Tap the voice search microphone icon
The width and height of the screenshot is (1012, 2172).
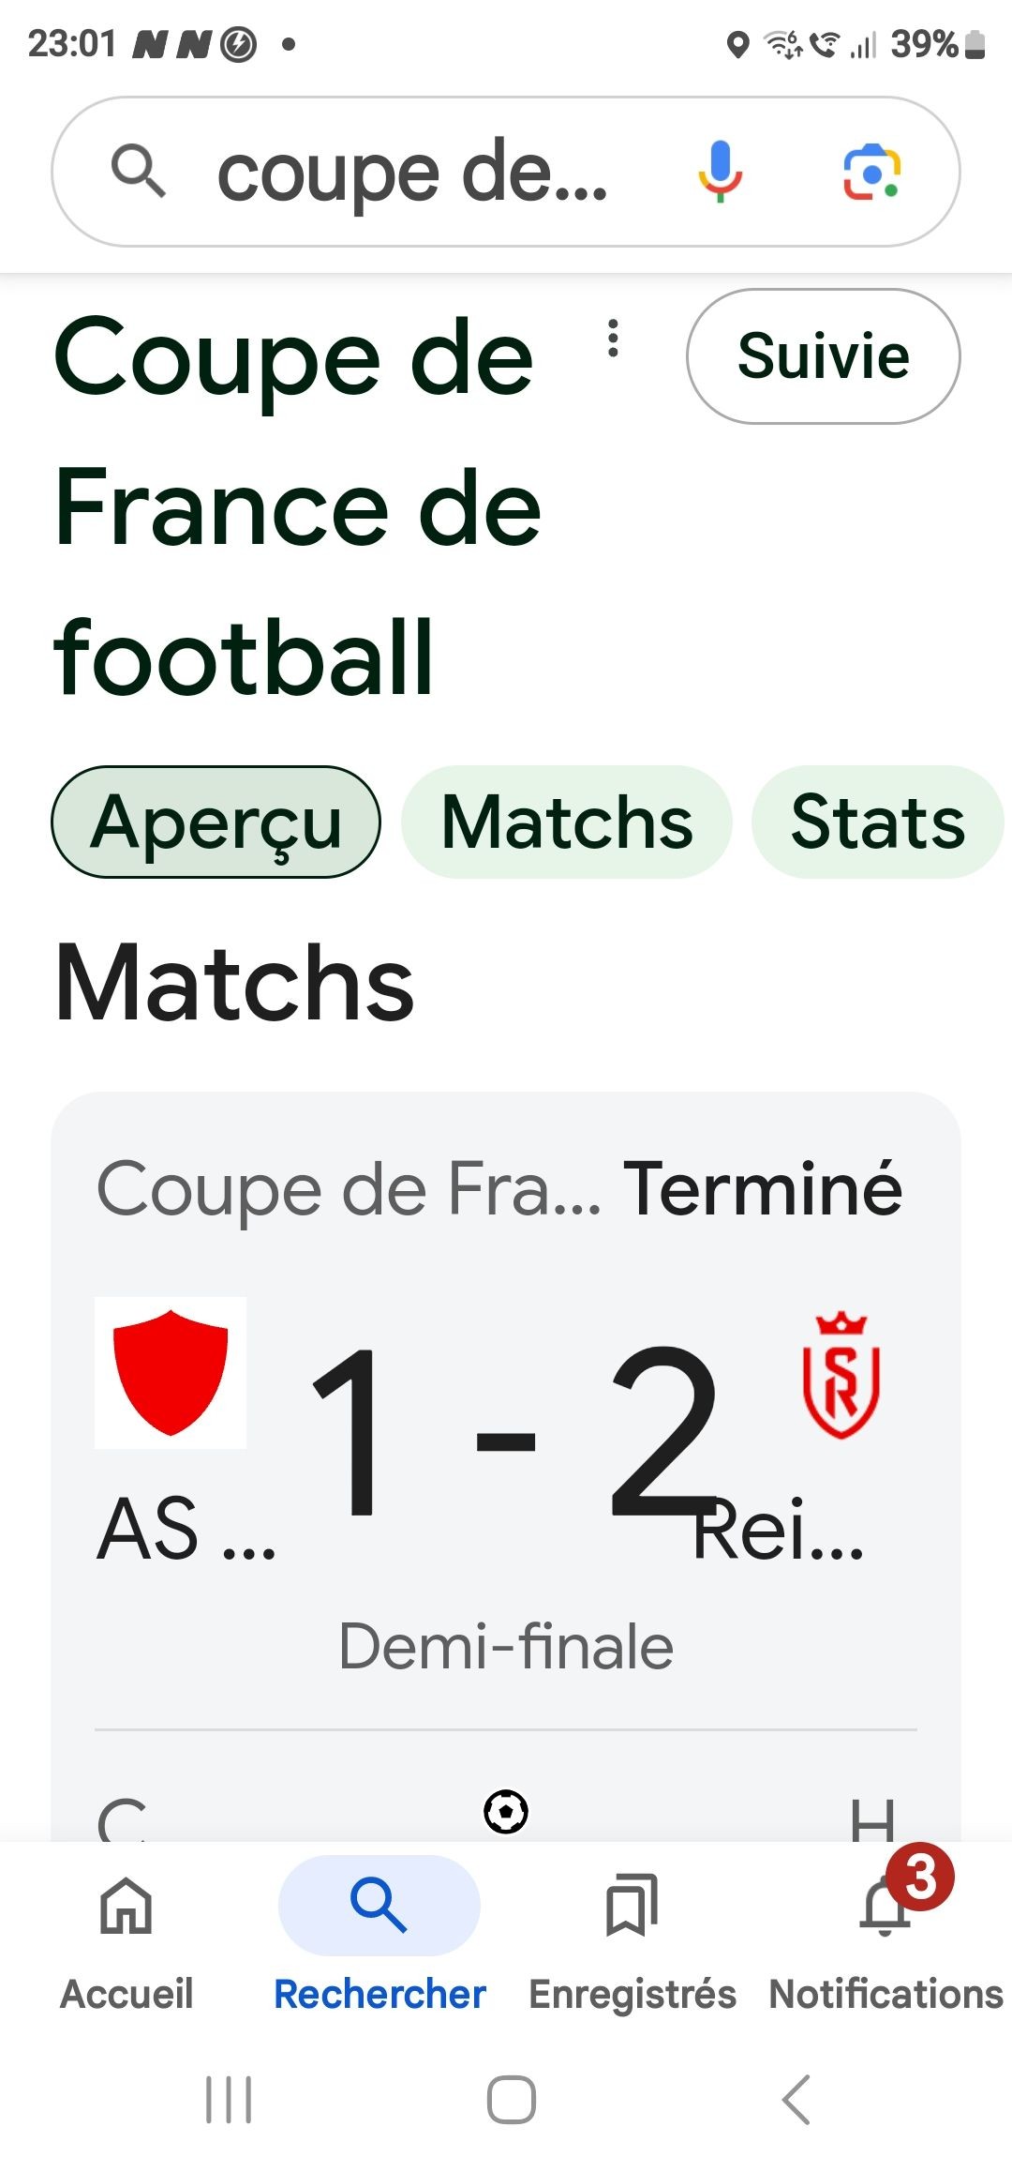[x=720, y=172]
